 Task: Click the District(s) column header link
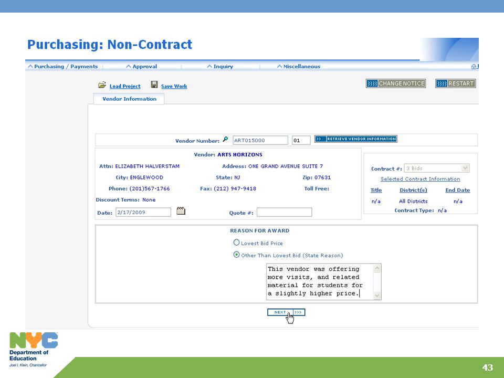[413, 190]
